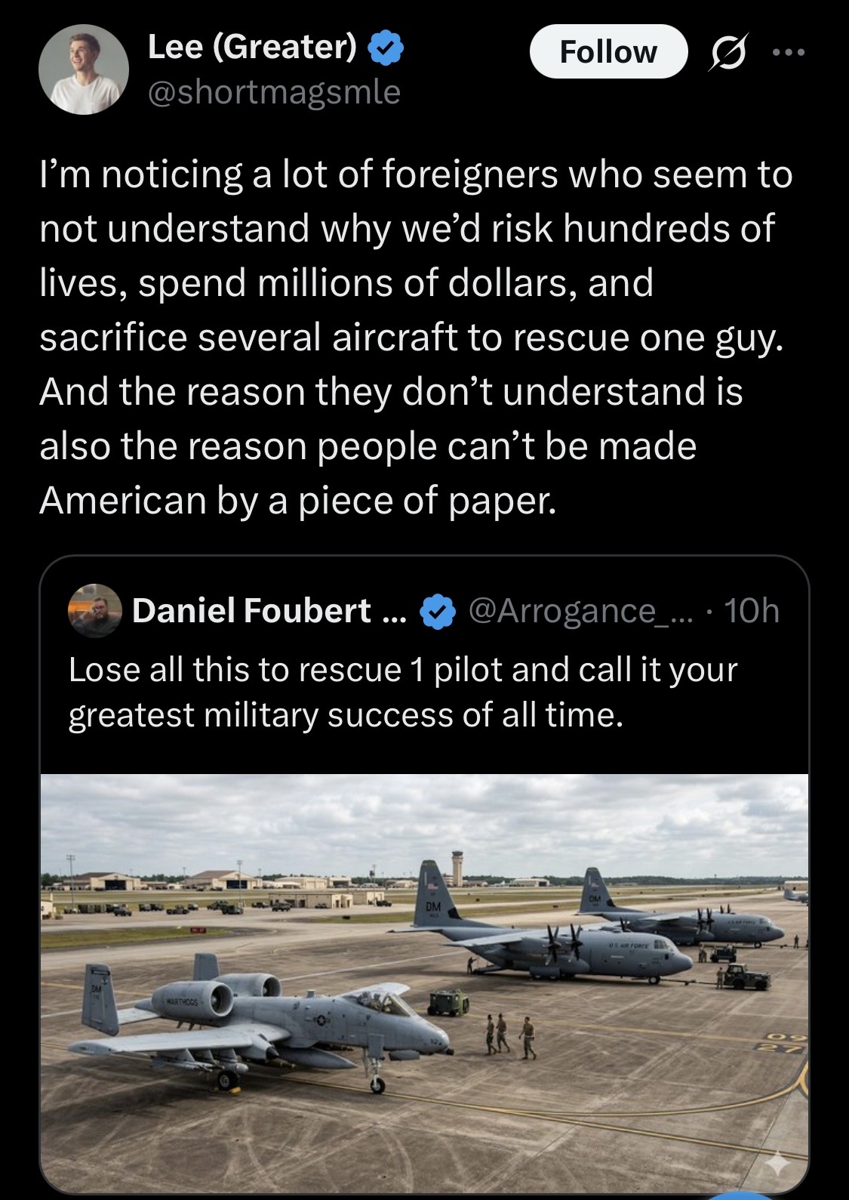
Task: Open the three-dot more options menu
Action: [789, 53]
